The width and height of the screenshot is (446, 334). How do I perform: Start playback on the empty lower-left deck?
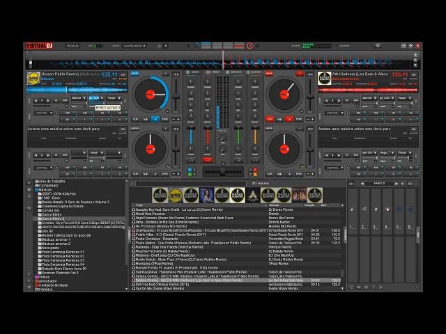[x=155, y=174]
